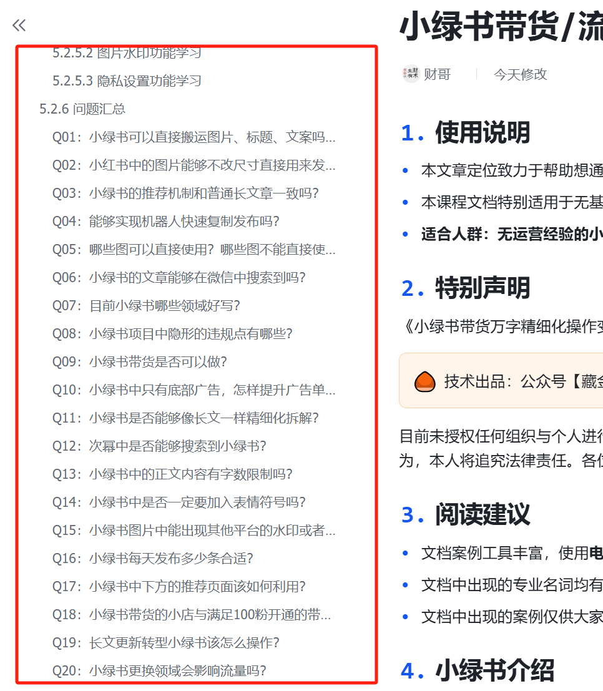Click Q12 次幂中是否能够搜索到小绿书
This screenshot has width=603, height=691.
[159, 446]
